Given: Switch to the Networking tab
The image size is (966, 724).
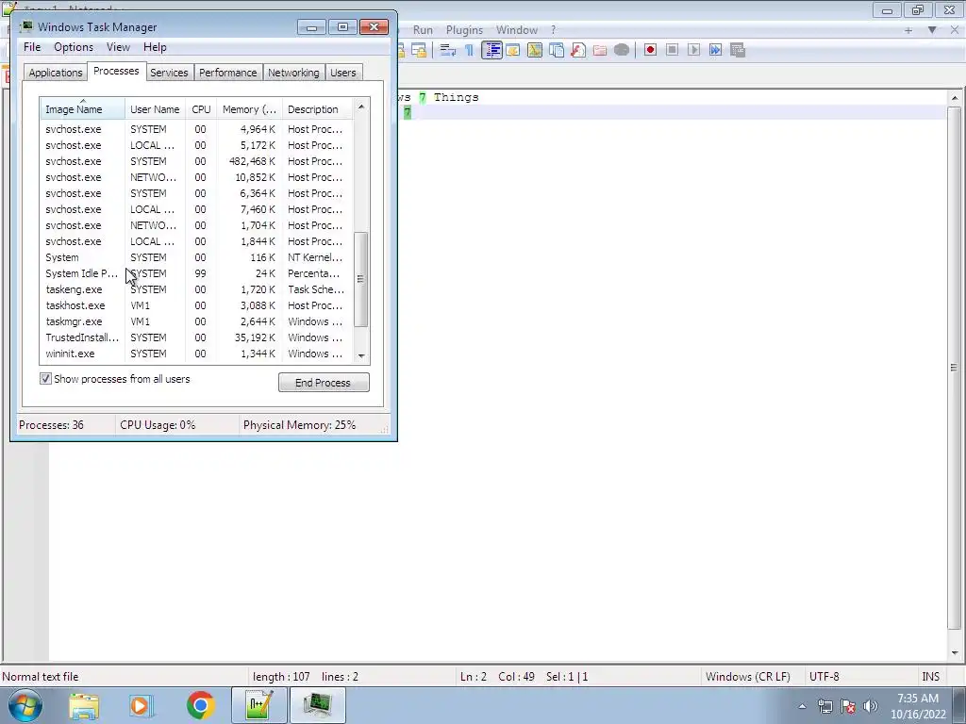Looking at the screenshot, I should pos(293,73).
